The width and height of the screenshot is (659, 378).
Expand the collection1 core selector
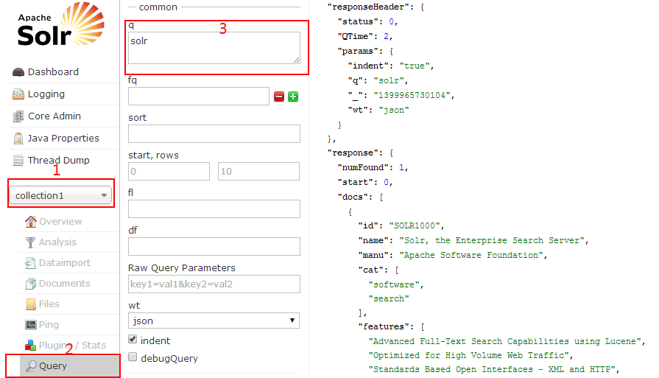click(62, 195)
